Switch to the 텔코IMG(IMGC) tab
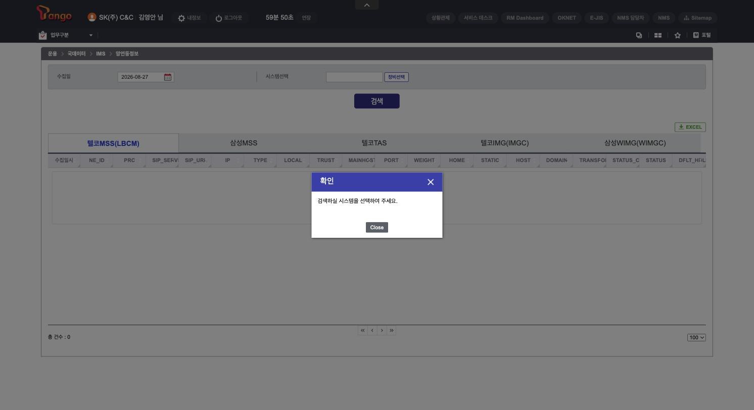Viewport: 754px width, 410px height. pyautogui.click(x=505, y=143)
